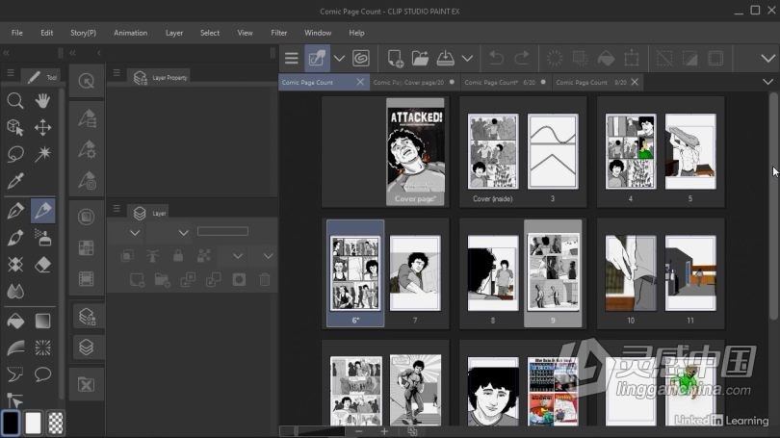Open the Animation menu
Viewport: 780px width, 438px height.
(130, 33)
